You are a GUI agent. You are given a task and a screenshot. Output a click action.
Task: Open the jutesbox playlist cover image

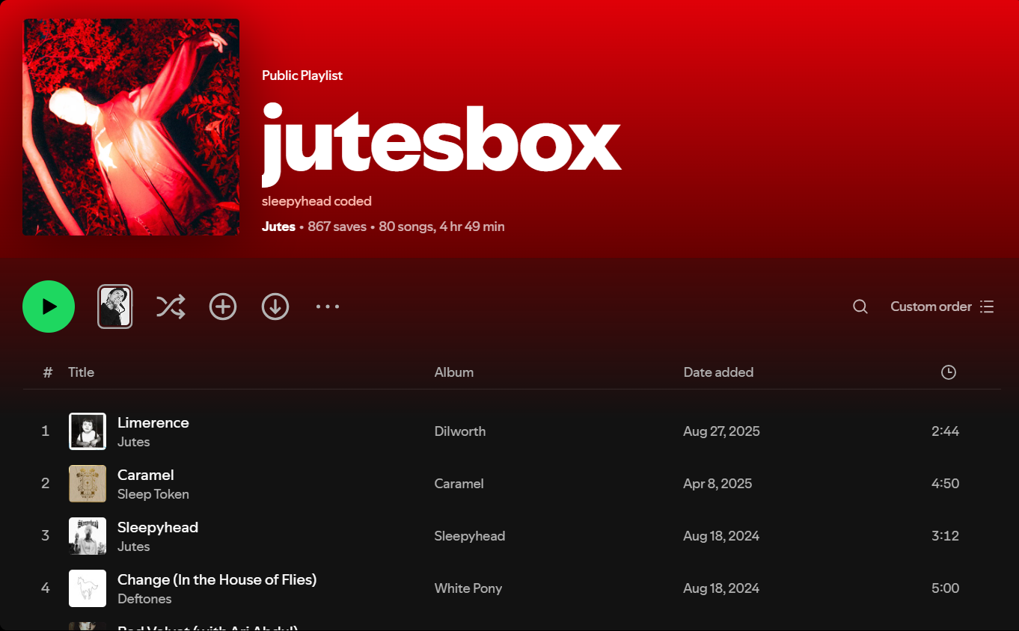[x=131, y=127]
